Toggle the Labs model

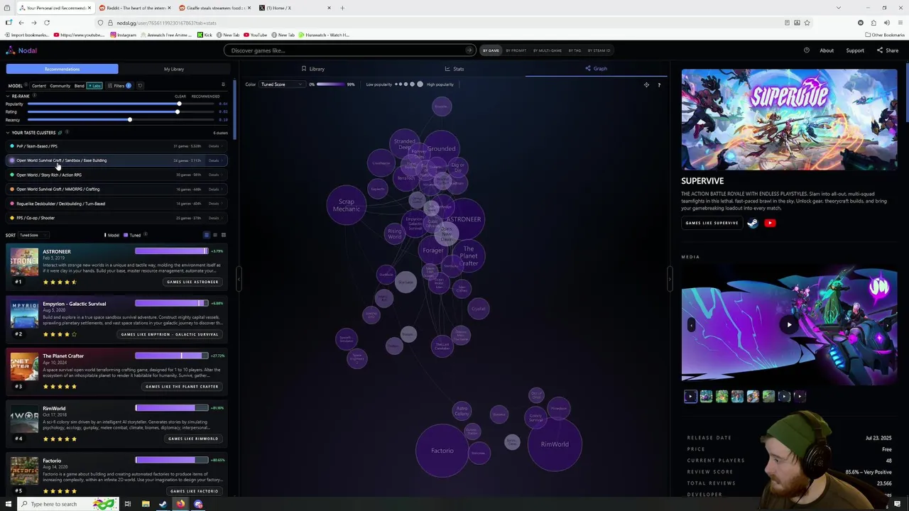(x=94, y=86)
